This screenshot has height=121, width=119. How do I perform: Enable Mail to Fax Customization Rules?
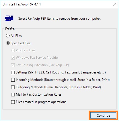13,95
